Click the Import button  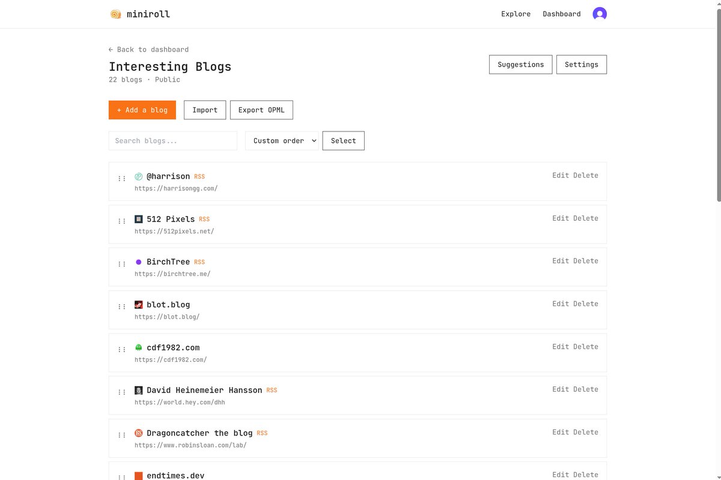[x=205, y=110]
